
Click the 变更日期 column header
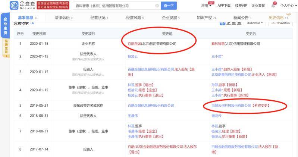[x=39, y=34]
